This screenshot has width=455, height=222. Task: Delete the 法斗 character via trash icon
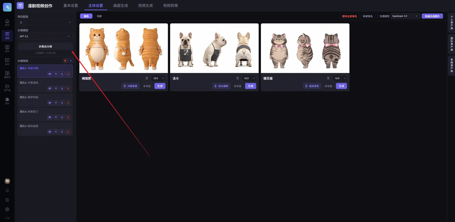click(x=237, y=78)
